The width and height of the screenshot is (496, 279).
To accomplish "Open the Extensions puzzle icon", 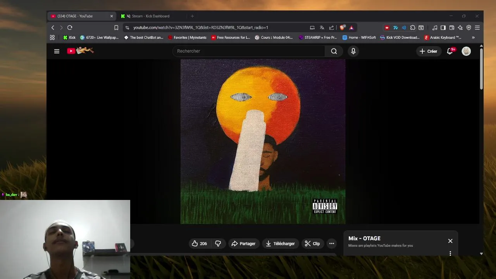I will pyautogui.click(x=413, y=28).
